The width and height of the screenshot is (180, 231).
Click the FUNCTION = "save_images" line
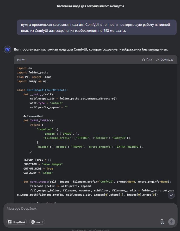43,164
